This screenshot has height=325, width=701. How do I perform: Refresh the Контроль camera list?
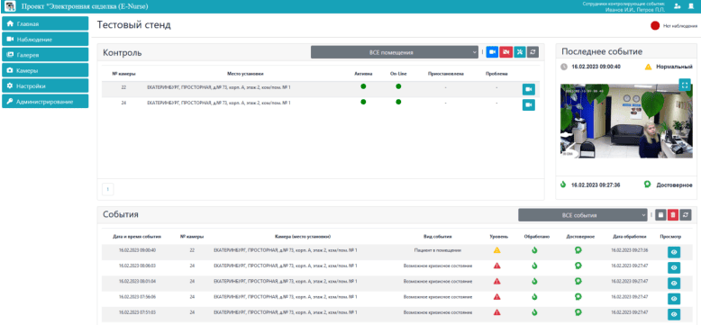[x=533, y=52]
